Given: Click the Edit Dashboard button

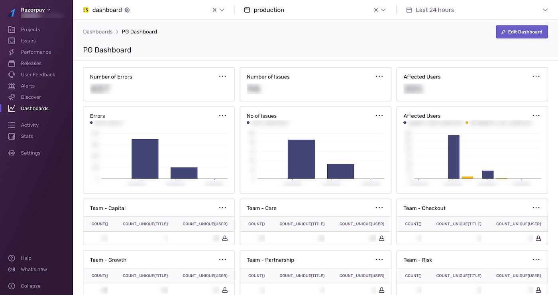Looking at the screenshot, I should pyautogui.click(x=522, y=32).
